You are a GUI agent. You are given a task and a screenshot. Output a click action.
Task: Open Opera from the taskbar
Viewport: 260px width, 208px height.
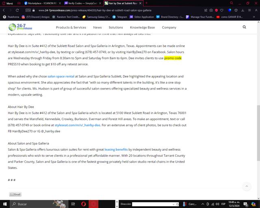(x=84, y=204)
